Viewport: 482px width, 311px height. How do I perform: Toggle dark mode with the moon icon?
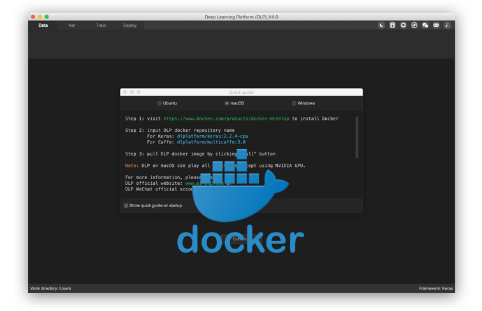(x=381, y=25)
